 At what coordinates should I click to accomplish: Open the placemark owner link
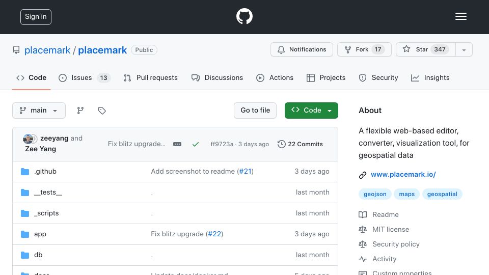[x=47, y=50]
